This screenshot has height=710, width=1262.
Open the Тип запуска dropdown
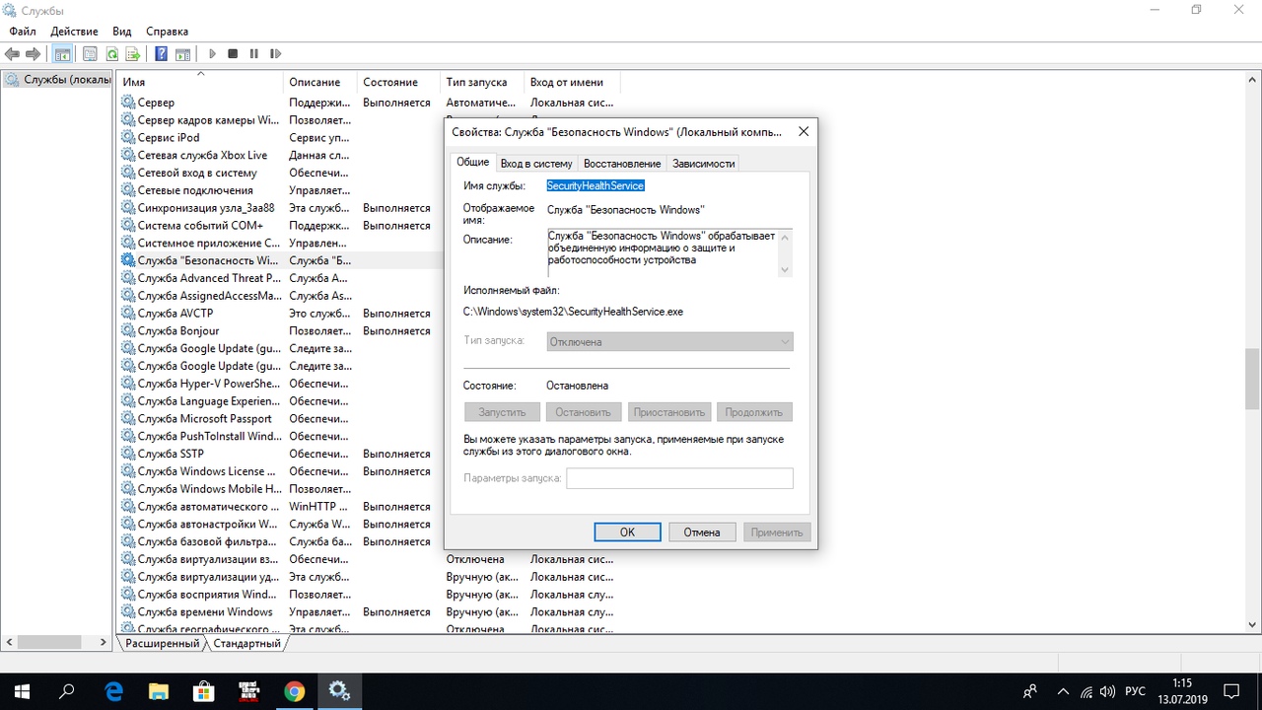[669, 342]
